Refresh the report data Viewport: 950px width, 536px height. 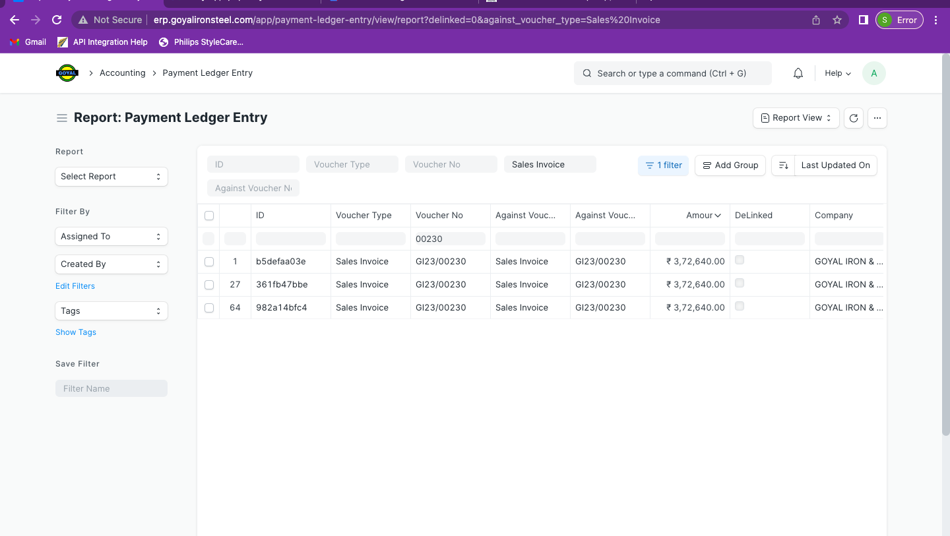853,117
